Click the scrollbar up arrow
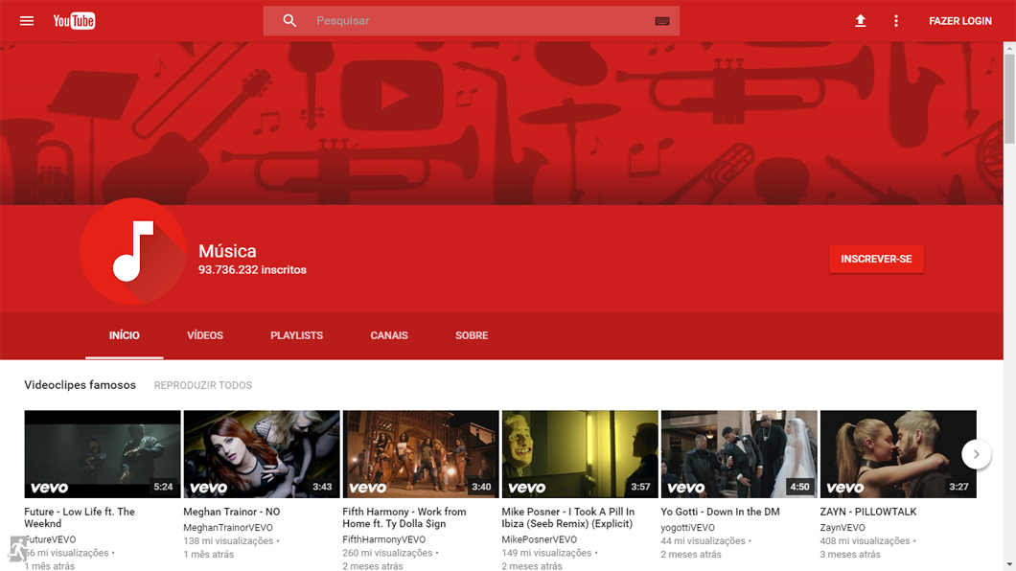Image resolution: width=1016 pixels, height=571 pixels. (x=1009, y=48)
